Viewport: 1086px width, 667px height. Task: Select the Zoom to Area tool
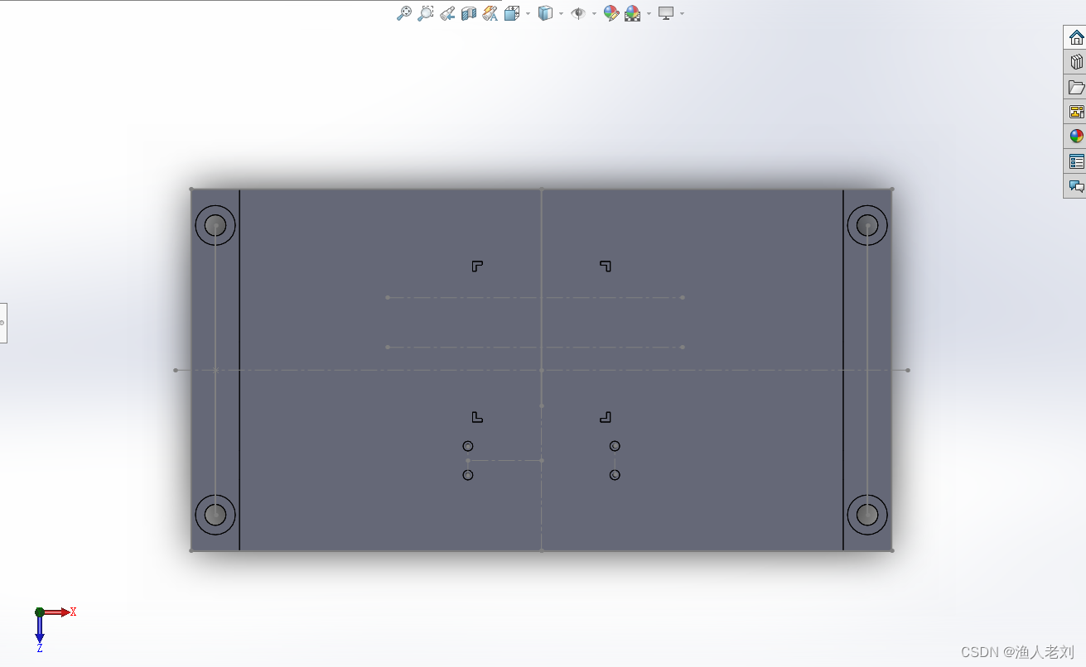425,13
